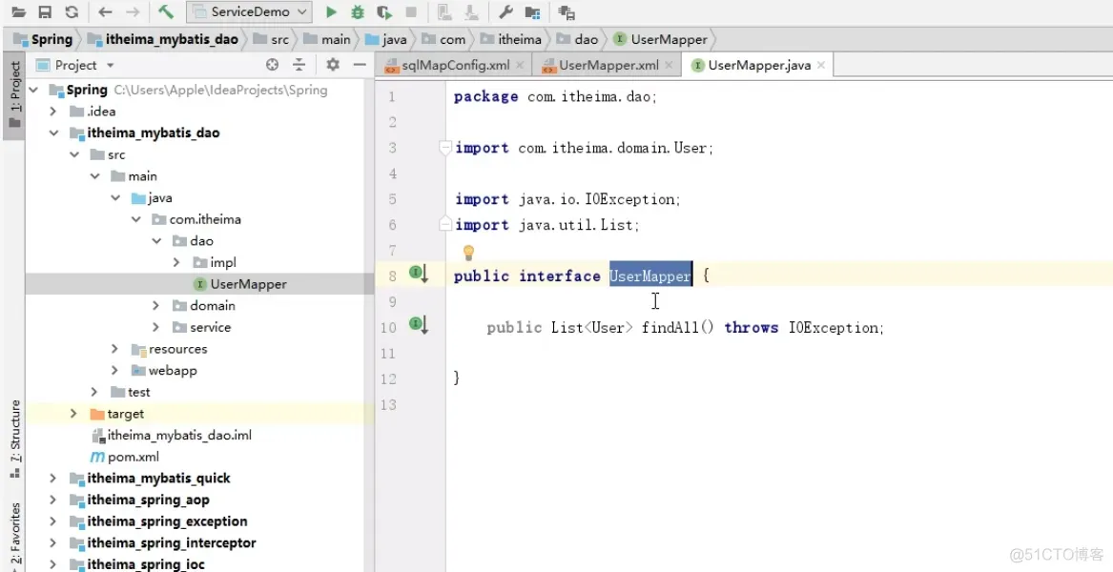1113x572 pixels.
Task: Click the Synchronize refresh icon
Action: tap(72, 12)
